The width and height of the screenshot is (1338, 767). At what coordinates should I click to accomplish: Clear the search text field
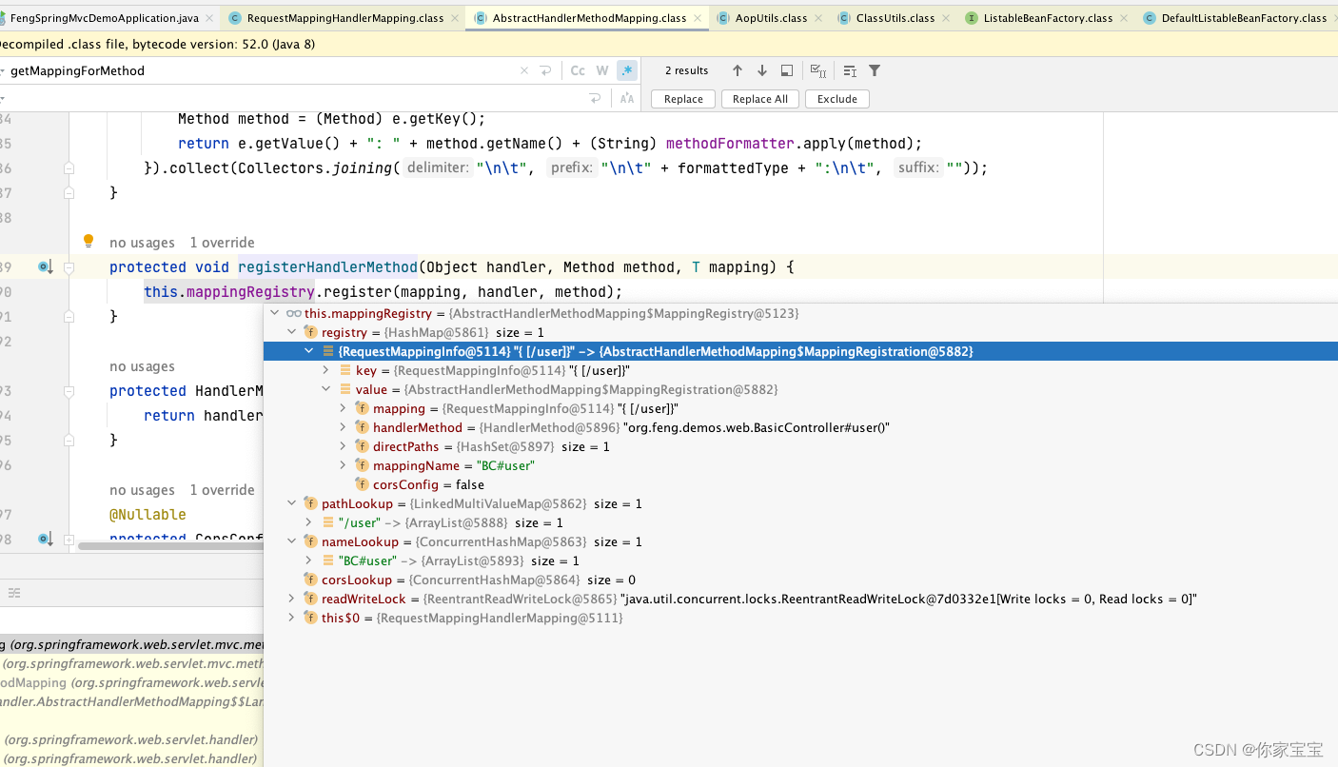coord(524,70)
